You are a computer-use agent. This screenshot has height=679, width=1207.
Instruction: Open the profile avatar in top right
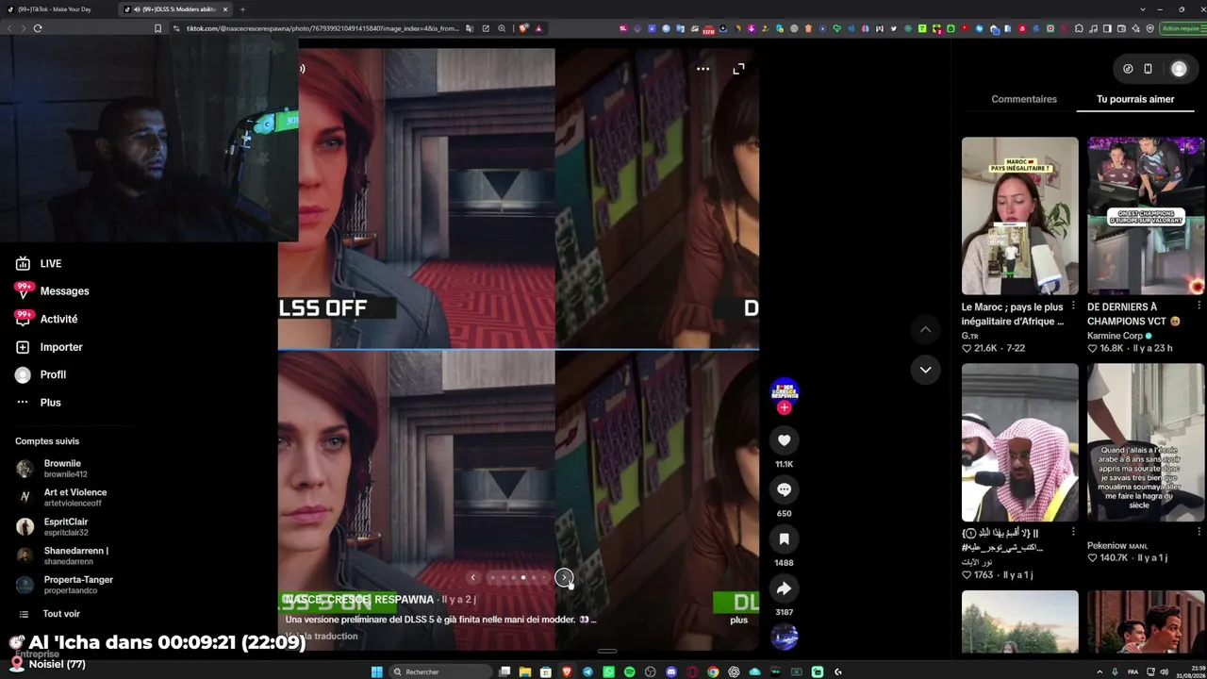point(1179,69)
